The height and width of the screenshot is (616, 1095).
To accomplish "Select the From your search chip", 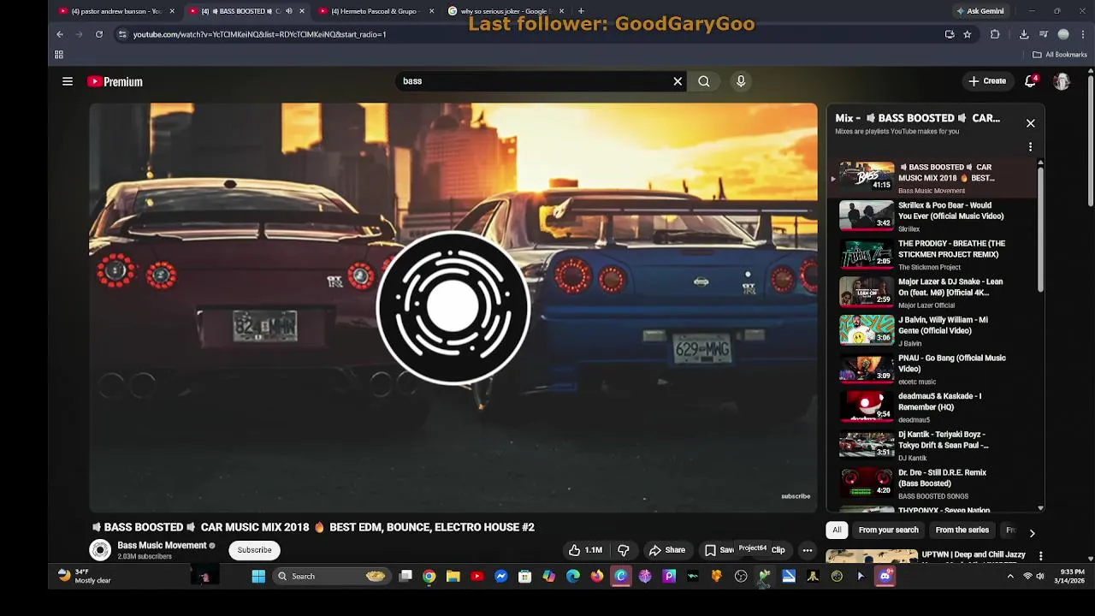I will [888, 530].
